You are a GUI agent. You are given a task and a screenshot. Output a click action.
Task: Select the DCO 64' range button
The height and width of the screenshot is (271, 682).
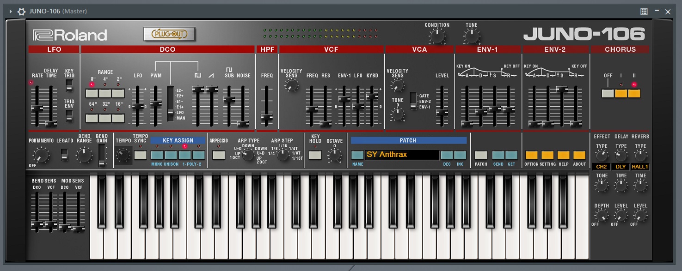click(92, 118)
